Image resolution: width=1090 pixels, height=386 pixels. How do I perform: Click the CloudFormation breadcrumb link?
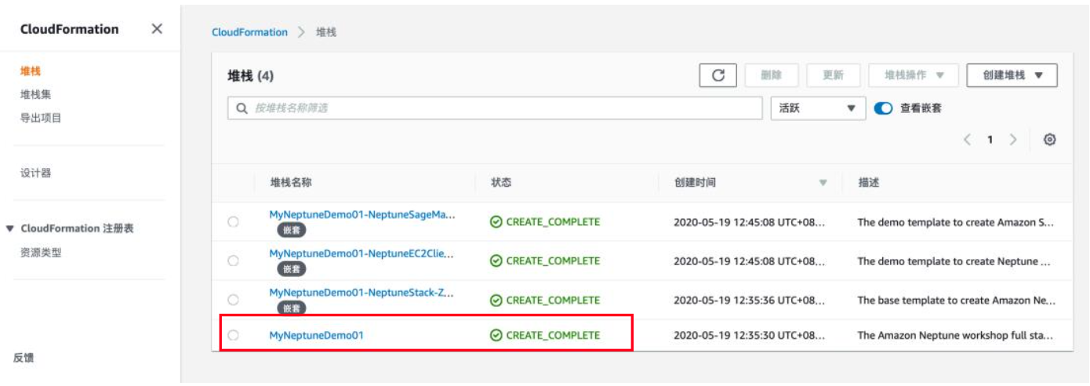click(249, 32)
